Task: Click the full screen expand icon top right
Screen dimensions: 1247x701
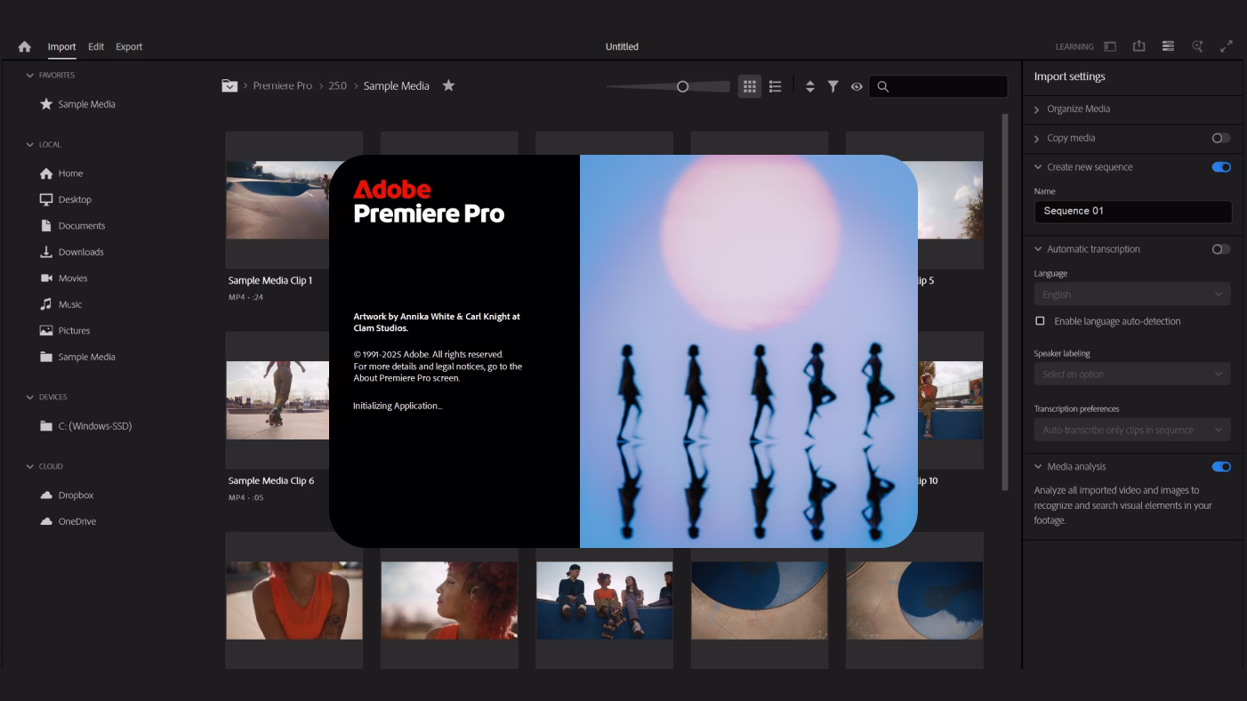Action: click(x=1227, y=46)
